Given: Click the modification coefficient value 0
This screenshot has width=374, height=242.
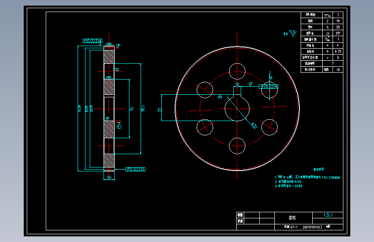Looking at the screenshot, I should pos(338,57).
